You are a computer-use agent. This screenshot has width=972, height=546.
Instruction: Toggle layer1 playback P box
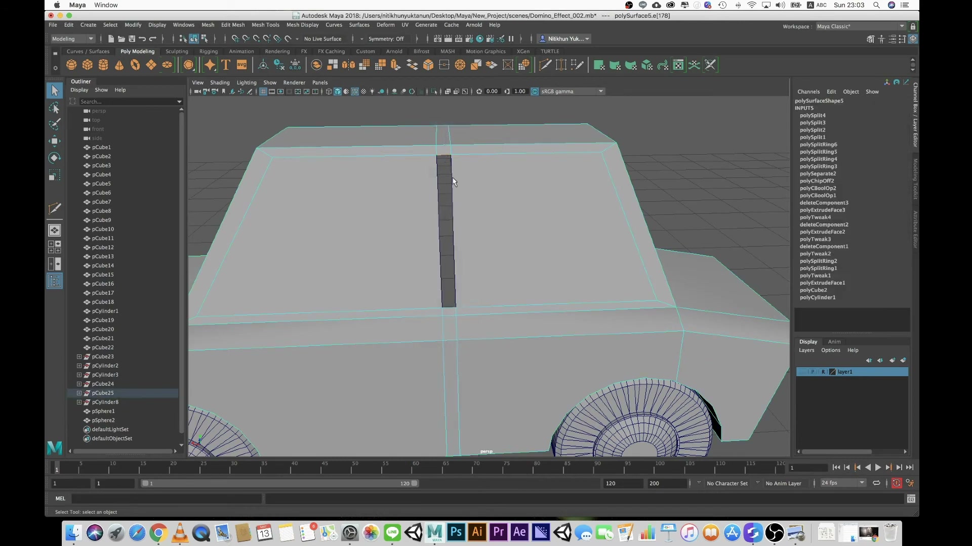coord(813,372)
